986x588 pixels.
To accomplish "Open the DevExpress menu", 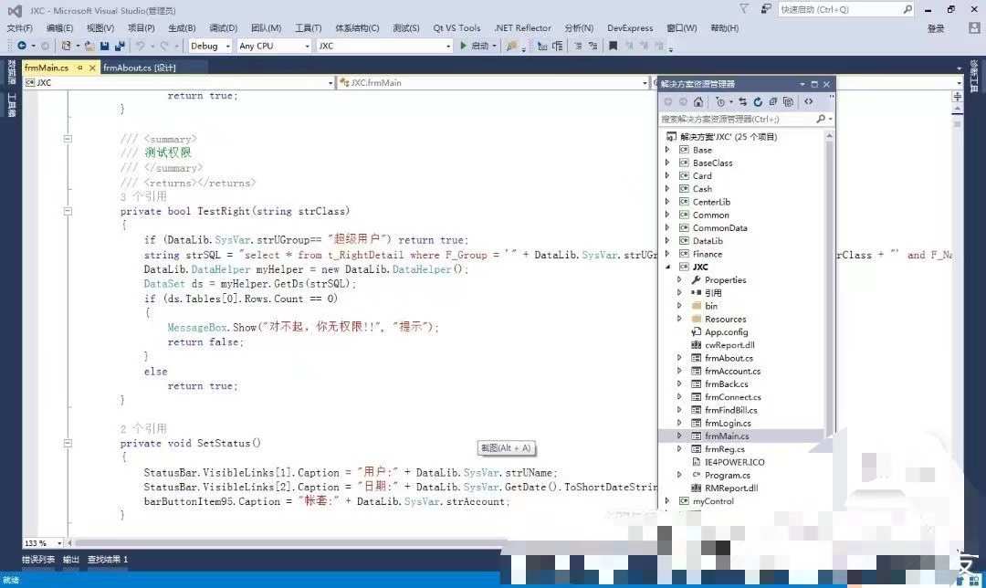I will coord(629,28).
